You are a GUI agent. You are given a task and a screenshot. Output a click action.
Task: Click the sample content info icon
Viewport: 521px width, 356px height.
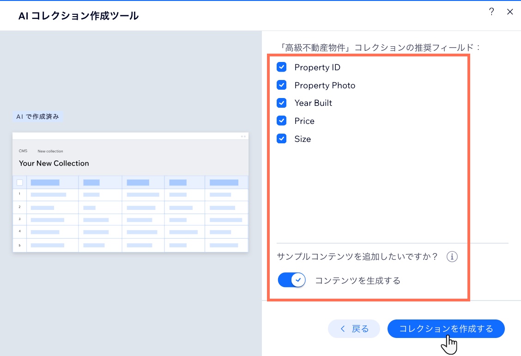452,257
